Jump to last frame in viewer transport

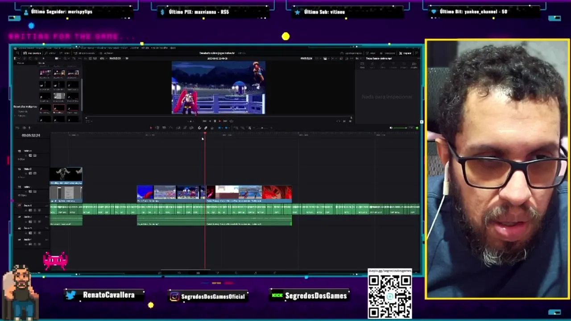[x=225, y=121]
